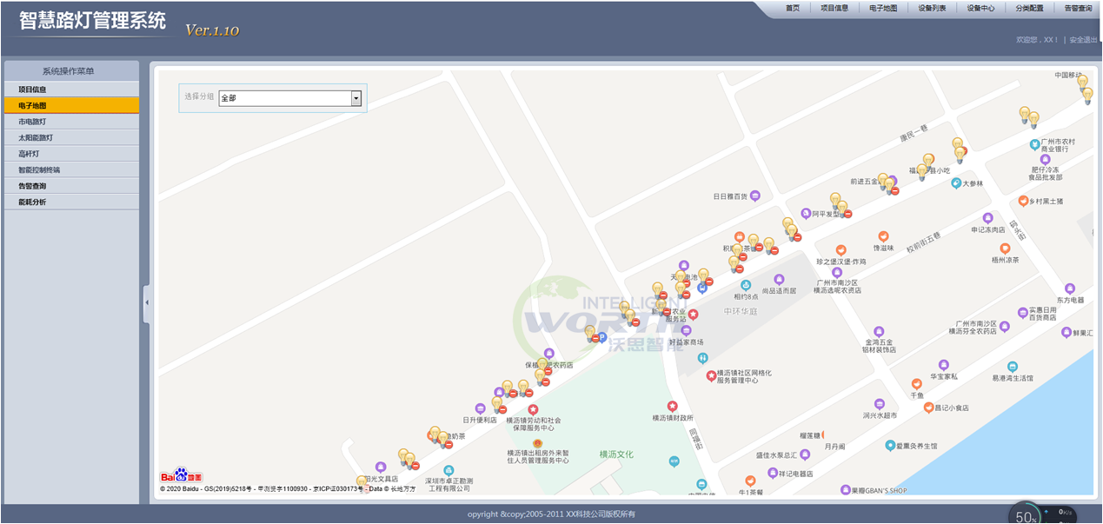
Task: Click the Baidu map logo
Action: (x=181, y=476)
